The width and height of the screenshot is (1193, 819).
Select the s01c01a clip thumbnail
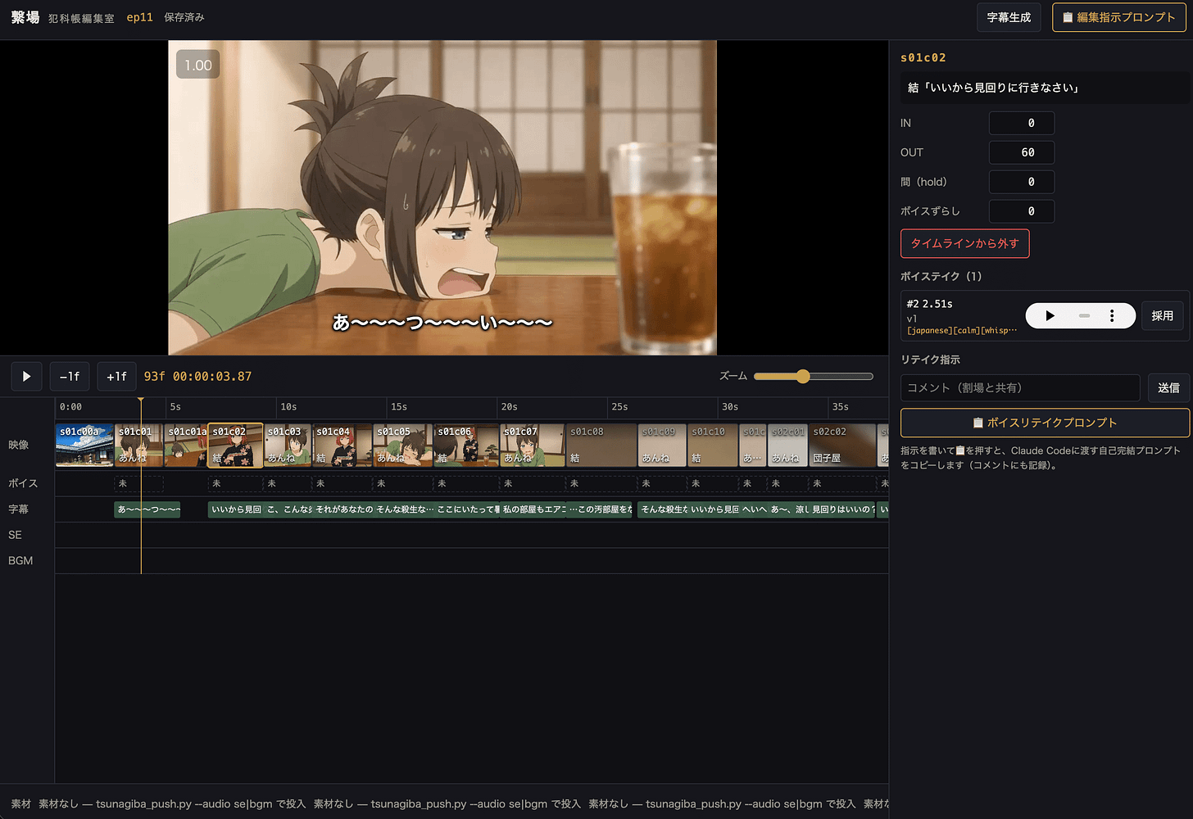[186, 446]
